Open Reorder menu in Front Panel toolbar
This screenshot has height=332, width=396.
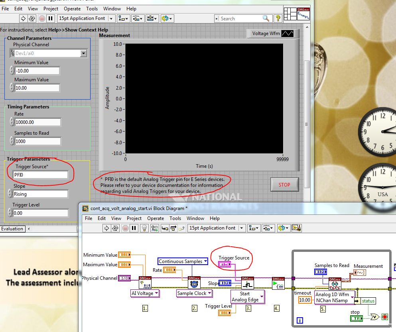coord(167,18)
